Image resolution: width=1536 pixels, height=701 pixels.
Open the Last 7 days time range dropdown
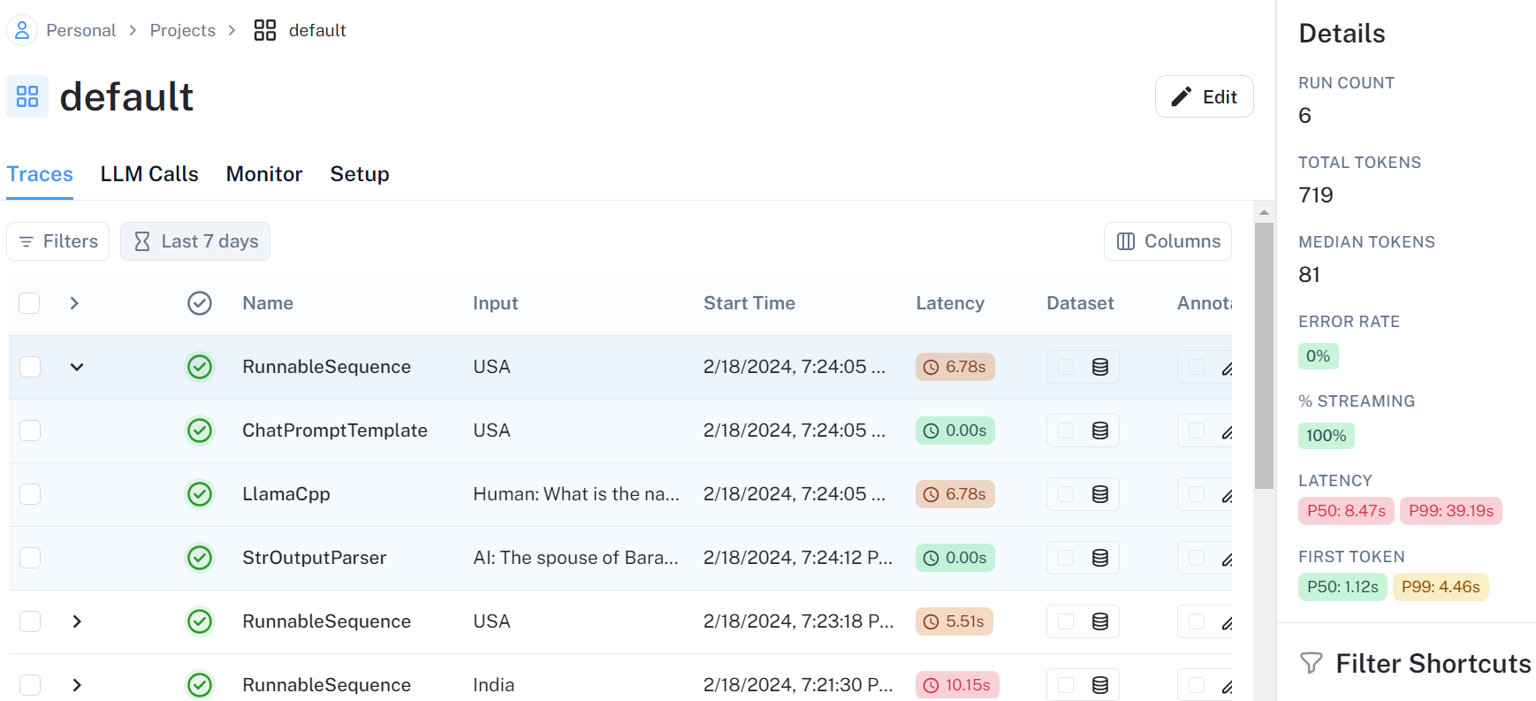pos(195,241)
